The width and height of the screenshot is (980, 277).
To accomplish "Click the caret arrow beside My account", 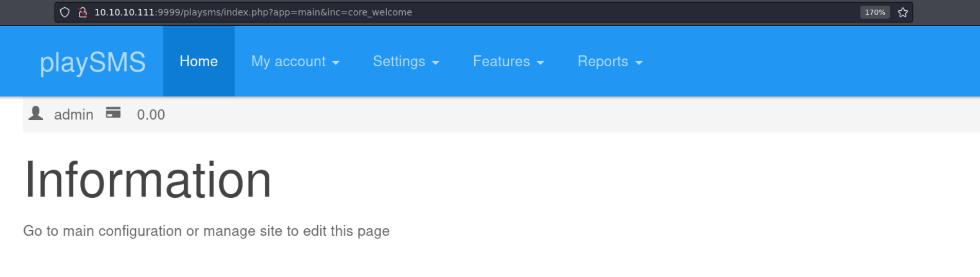I will coord(336,63).
